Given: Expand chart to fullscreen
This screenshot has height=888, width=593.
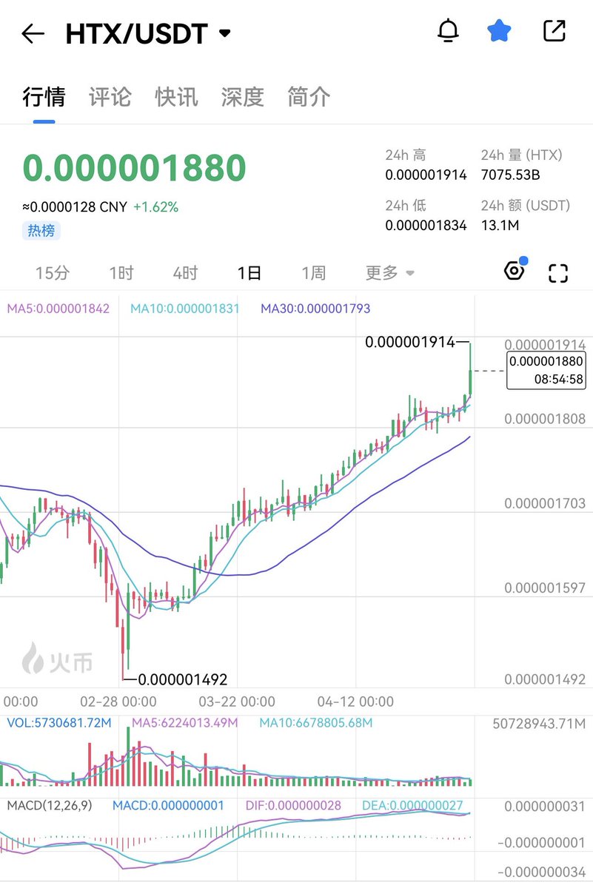Looking at the screenshot, I should click(x=558, y=273).
